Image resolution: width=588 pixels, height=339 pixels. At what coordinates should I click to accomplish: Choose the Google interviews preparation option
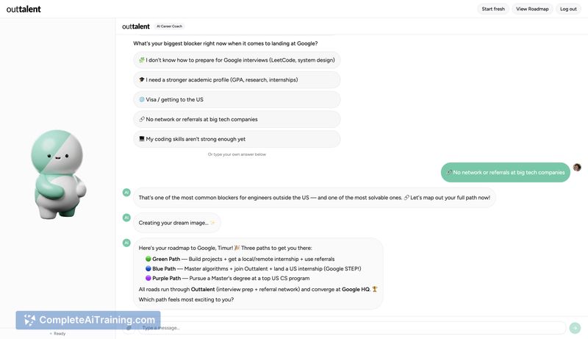pos(237,60)
